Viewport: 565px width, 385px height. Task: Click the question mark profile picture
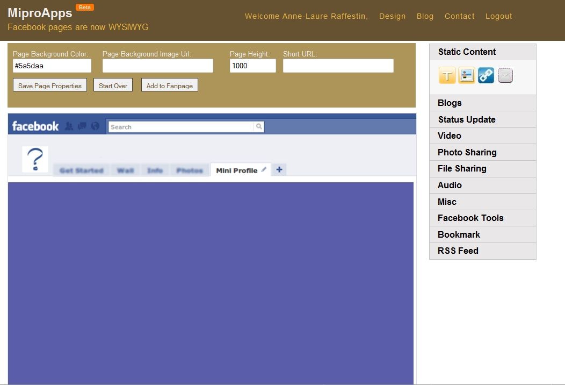pyautogui.click(x=35, y=160)
